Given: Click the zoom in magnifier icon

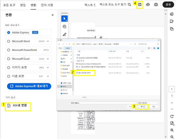Looking at the screenshot, I should [x=172, y=130].
